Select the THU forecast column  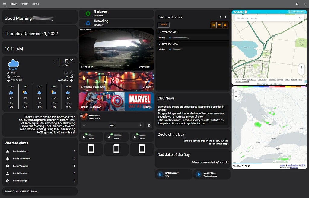[x=11, y=97]
